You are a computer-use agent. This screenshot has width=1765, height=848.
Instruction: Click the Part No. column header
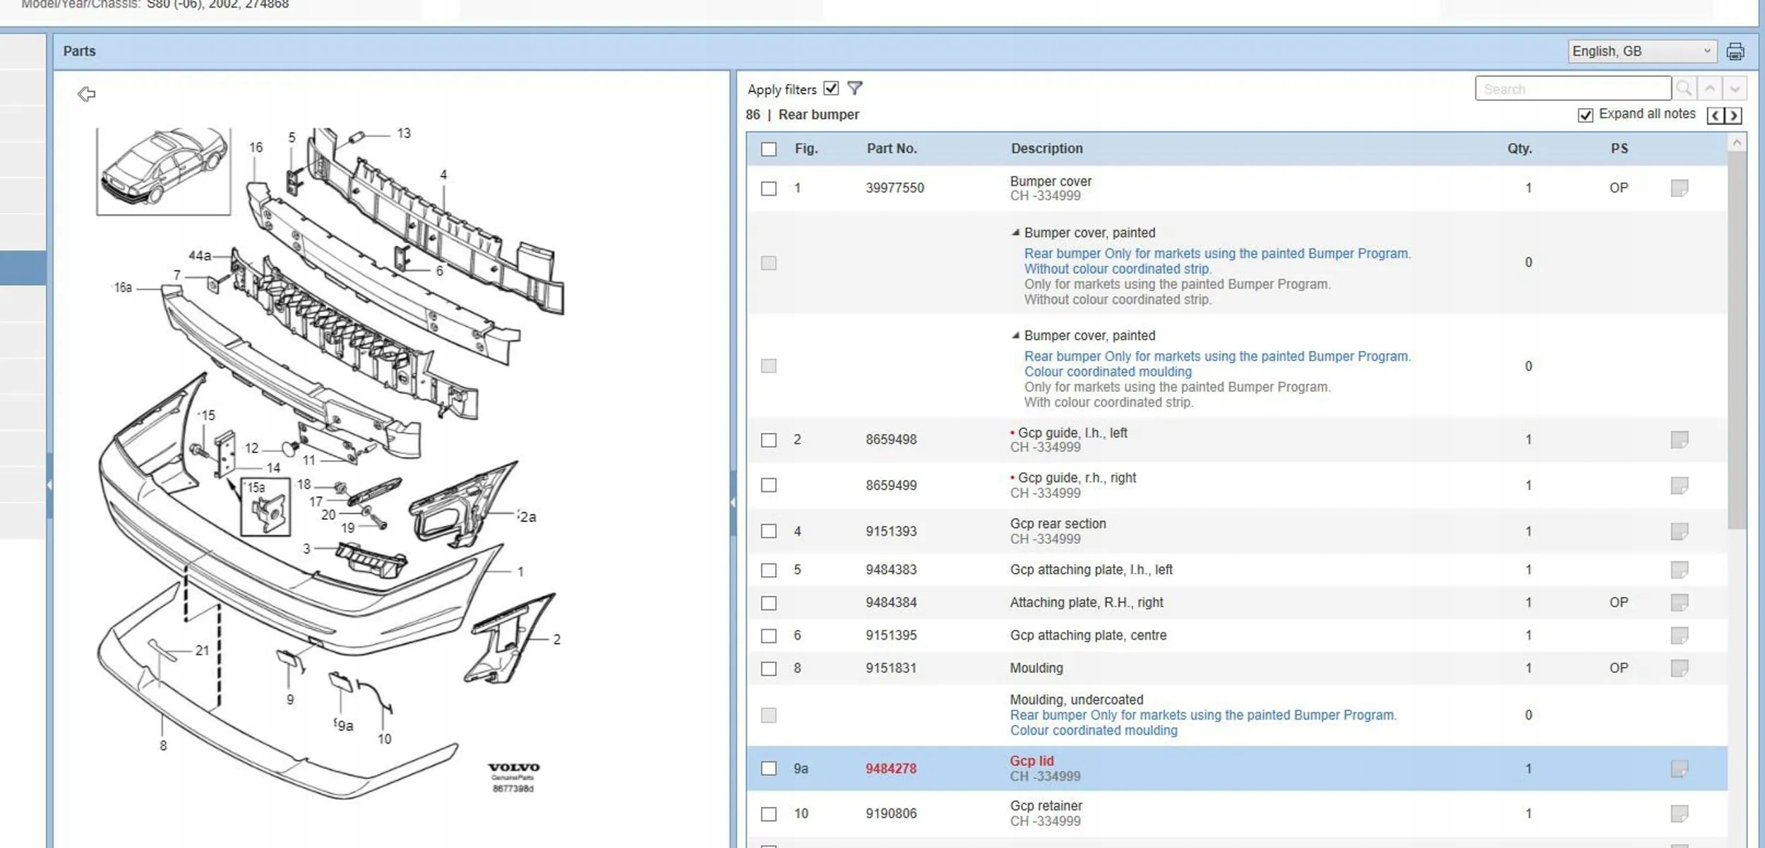click(x=891, y=148)
